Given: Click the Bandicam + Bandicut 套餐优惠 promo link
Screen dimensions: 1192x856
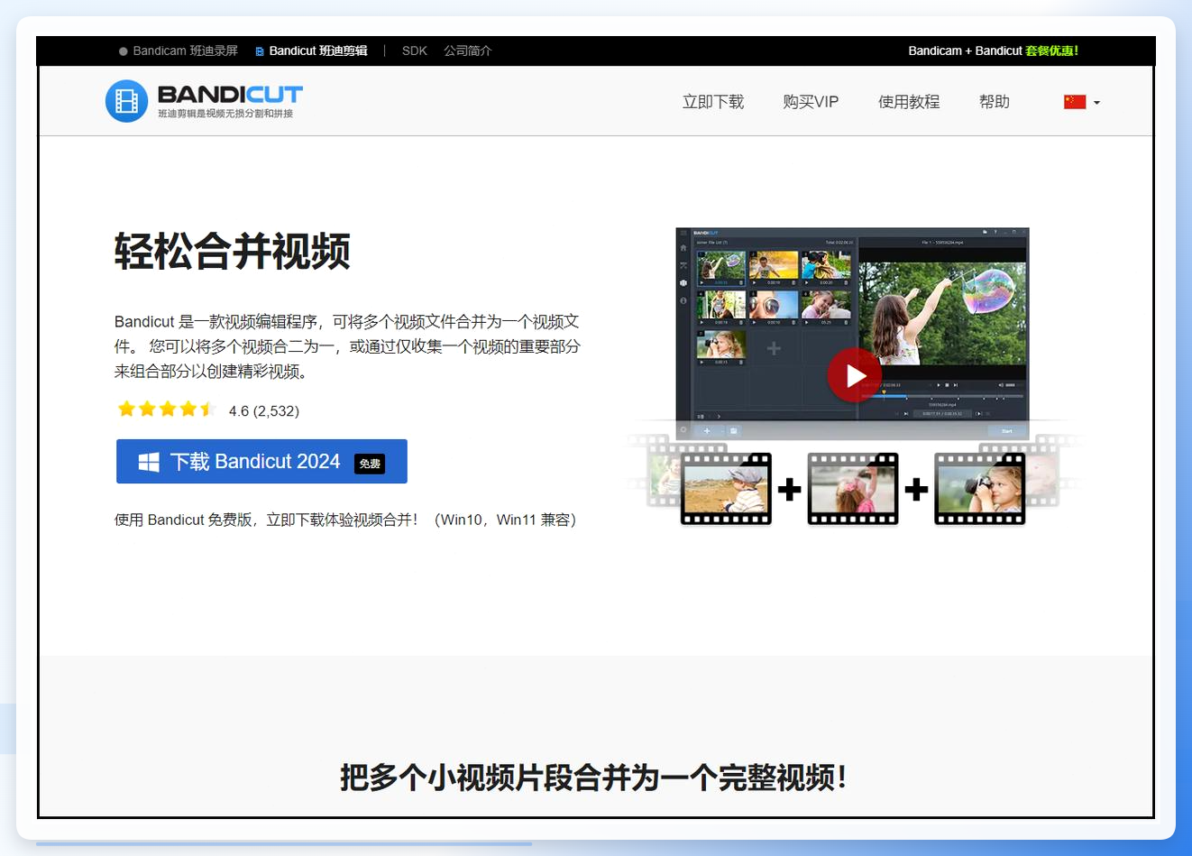Looking at the screenshot, I should (x=994, y=51).
